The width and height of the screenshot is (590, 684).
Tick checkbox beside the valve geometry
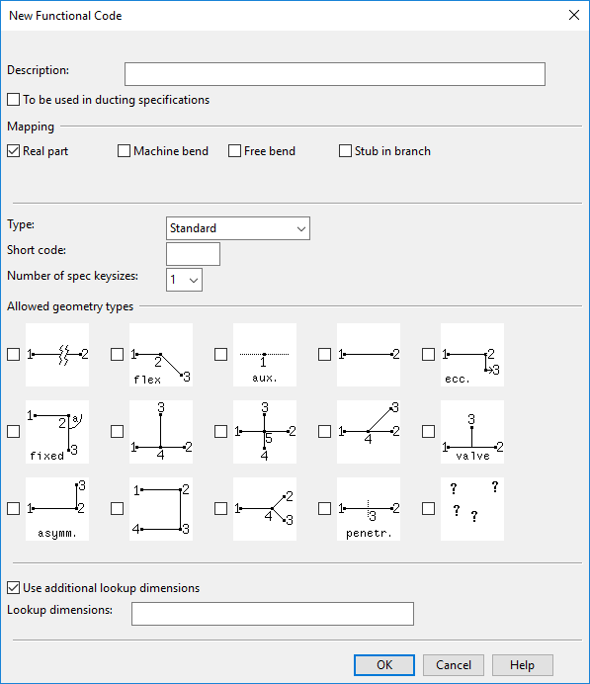(x=429, y=431)
